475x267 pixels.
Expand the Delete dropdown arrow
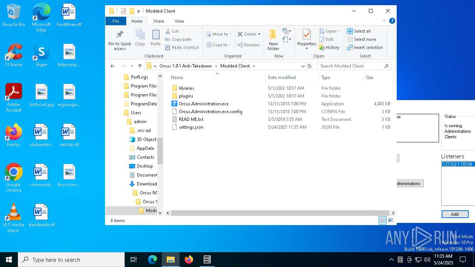[x=259, y=34]
